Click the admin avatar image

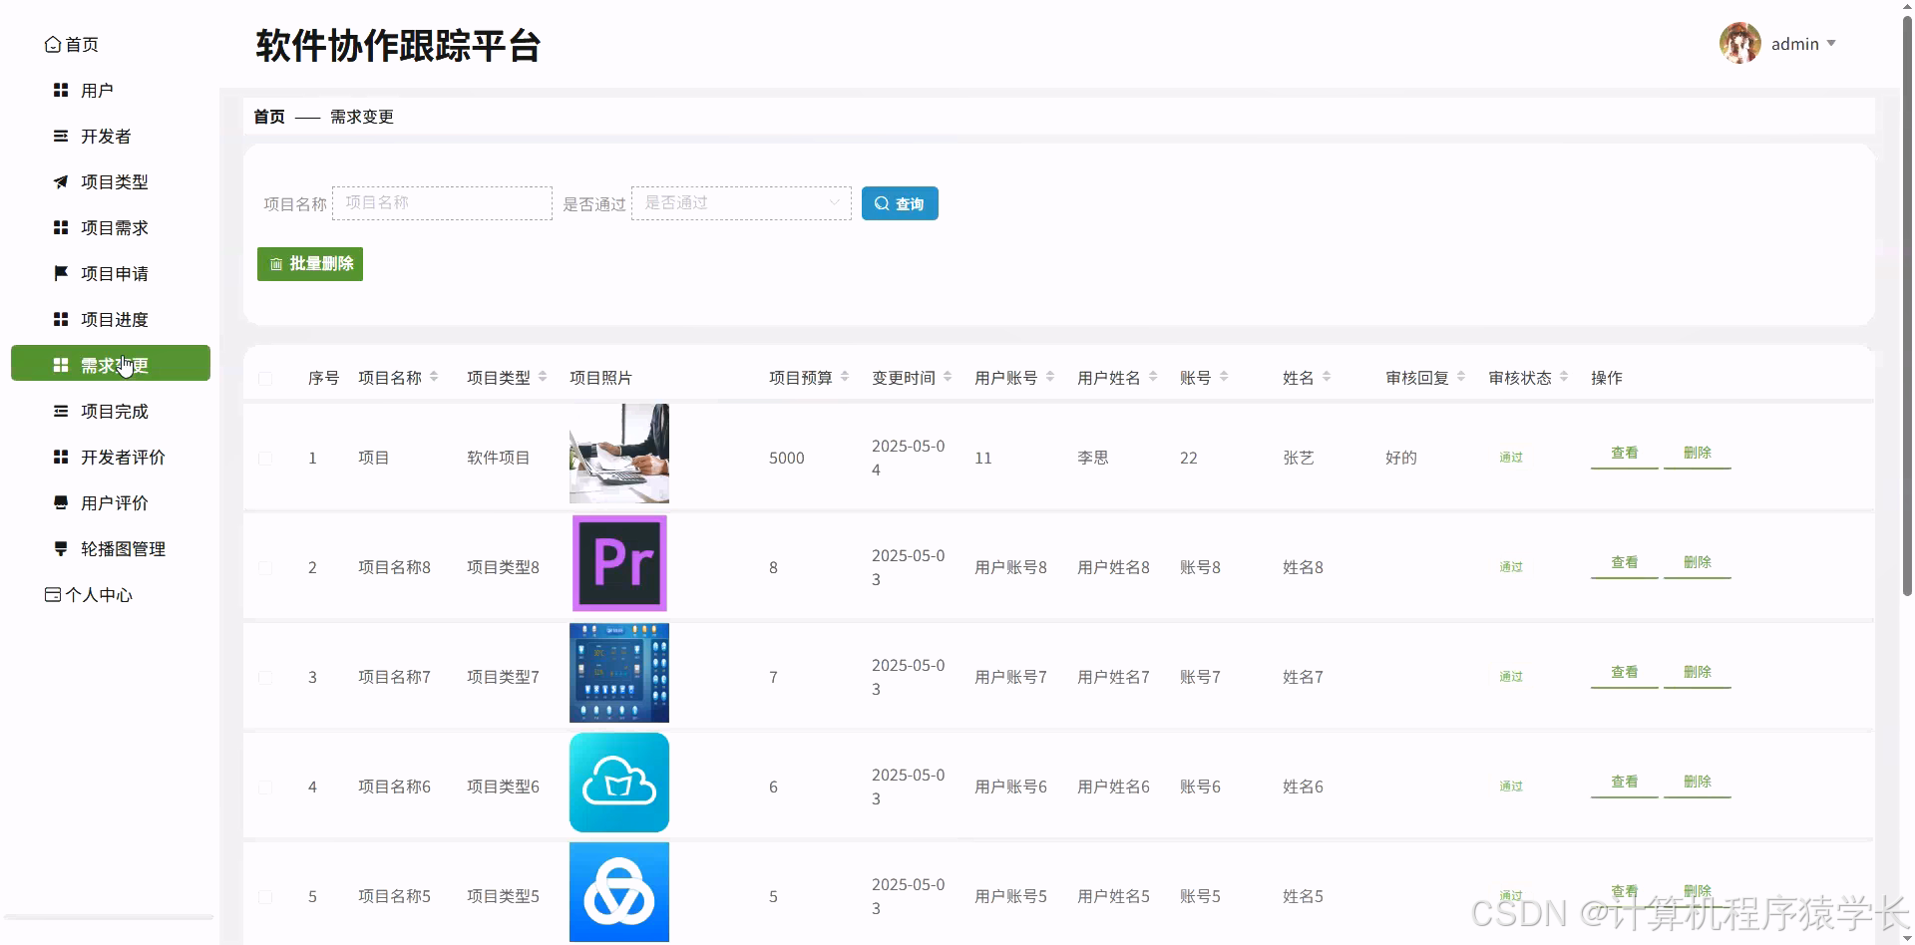1739,43
